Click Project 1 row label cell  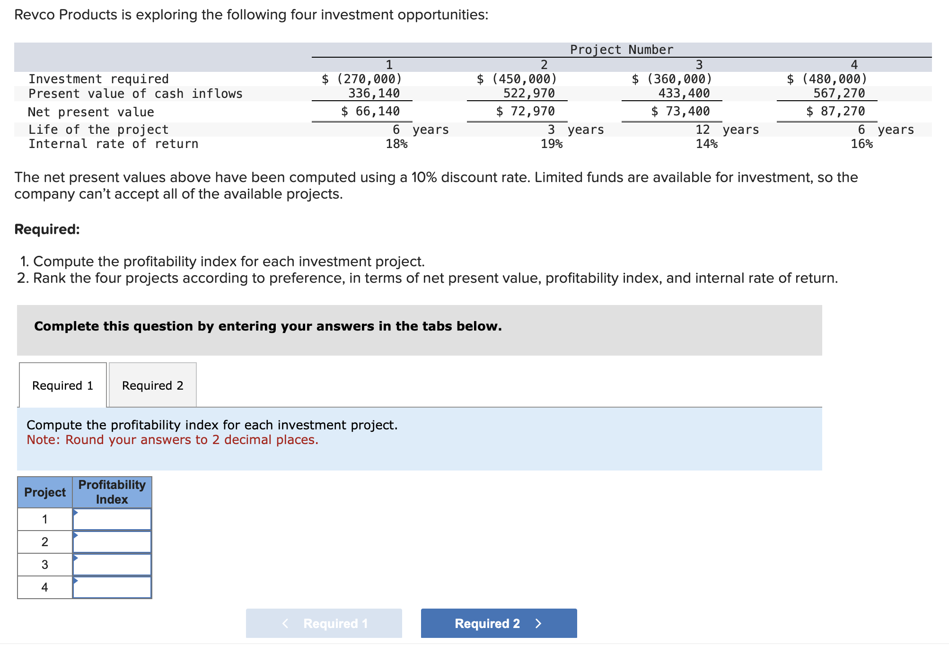pyautogui.click(x=45, y=520)
